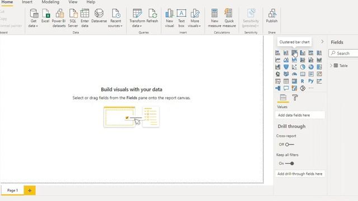Select the Python (Py) visual
This screenshot has width=358, height=201.
[x=311, y=81]
